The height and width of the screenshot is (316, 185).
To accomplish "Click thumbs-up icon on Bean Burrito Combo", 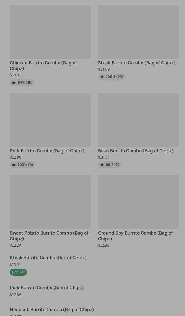I will pyautogui.click(x=102, y=165).
